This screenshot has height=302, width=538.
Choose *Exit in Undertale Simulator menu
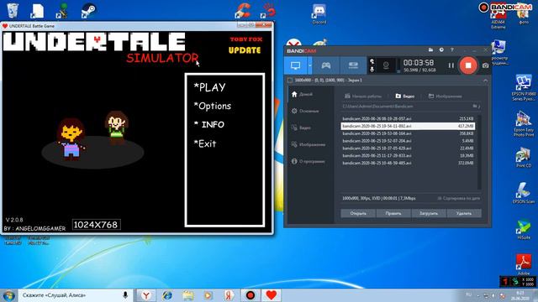[205, 143]
